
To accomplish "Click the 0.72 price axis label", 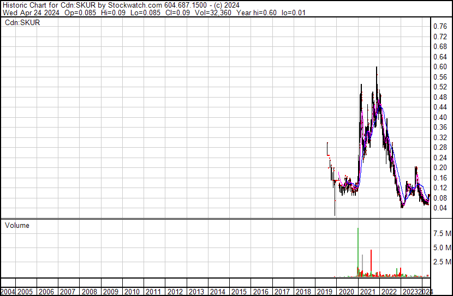I will click(440, 37).
